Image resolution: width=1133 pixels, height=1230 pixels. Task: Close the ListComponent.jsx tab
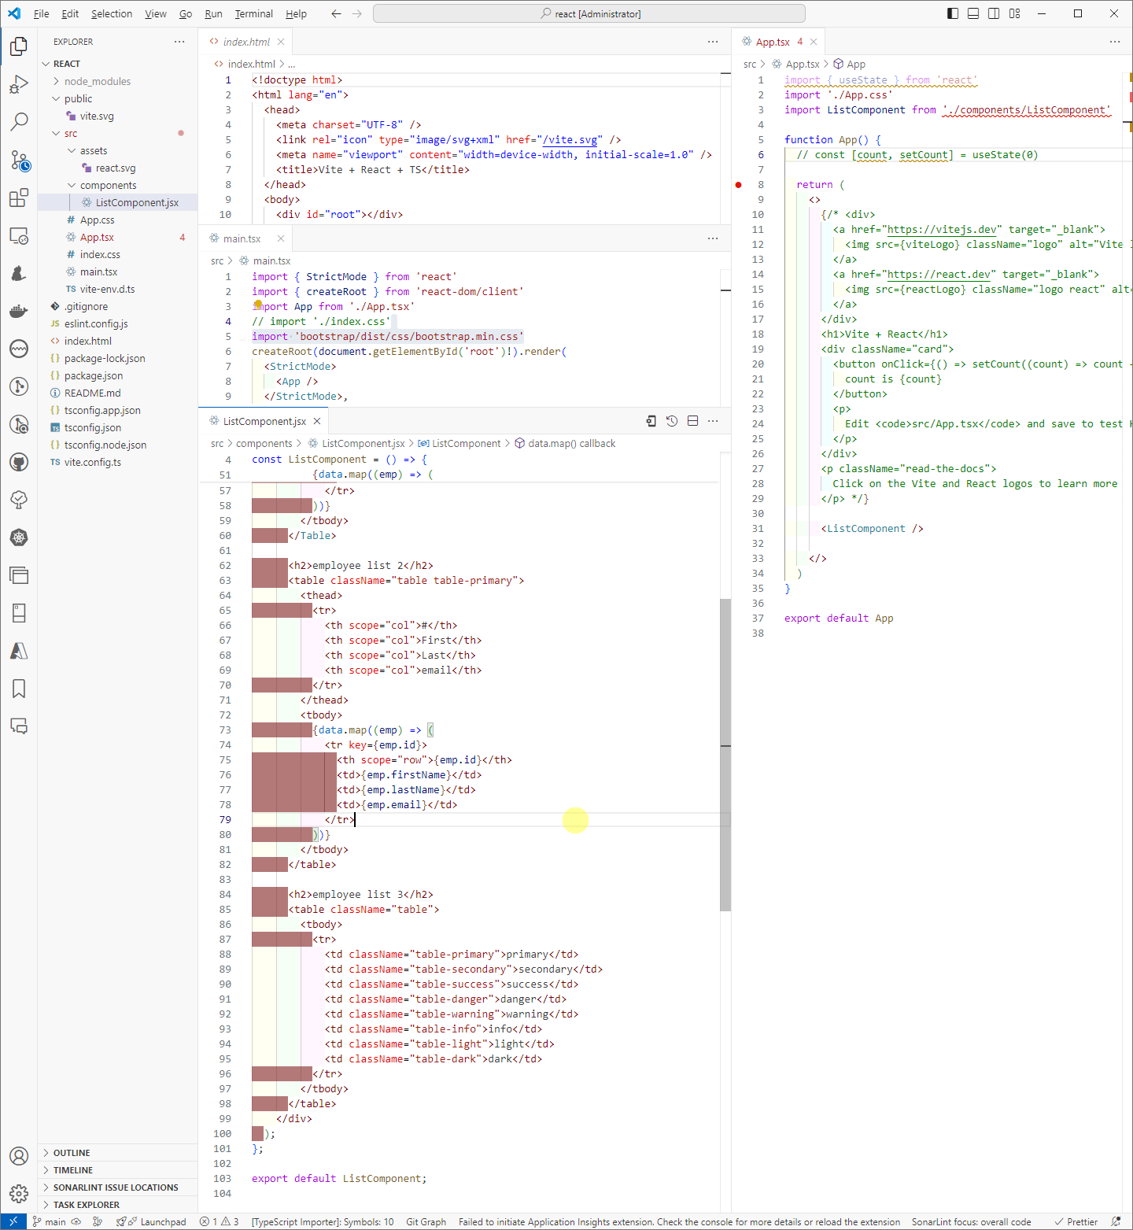click(x=317, y=421)
